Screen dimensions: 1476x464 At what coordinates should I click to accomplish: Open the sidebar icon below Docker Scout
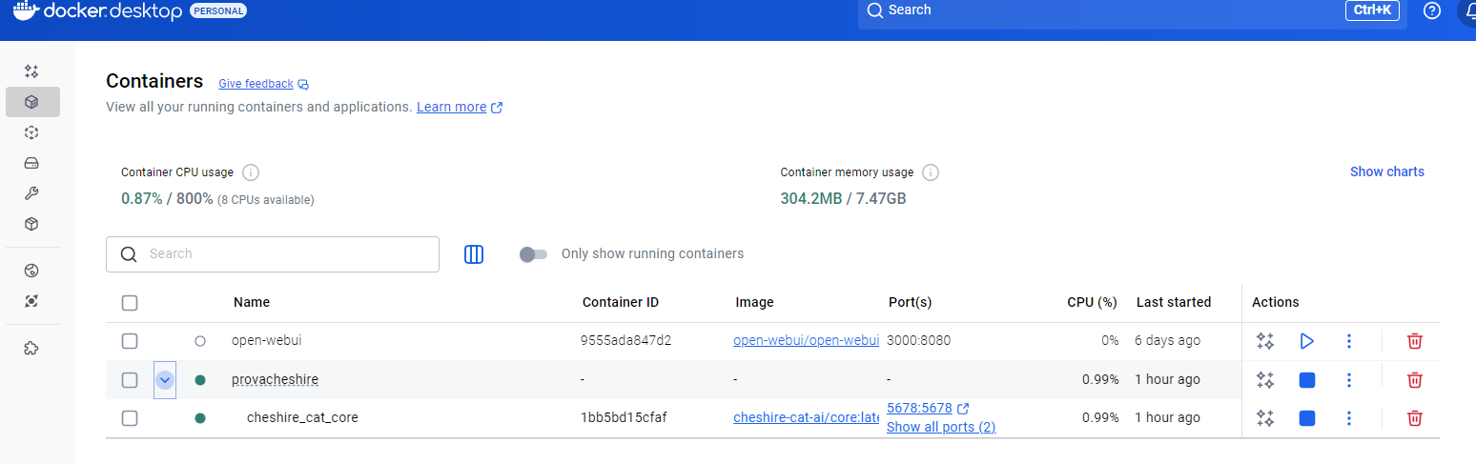pyautogui.click(x=31, y=301)
